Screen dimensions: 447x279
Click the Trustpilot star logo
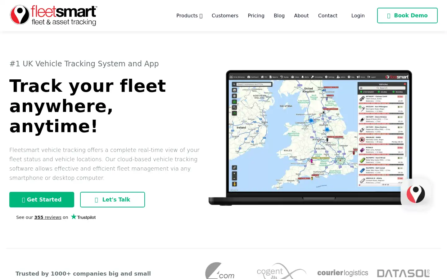tap(83, 217)
